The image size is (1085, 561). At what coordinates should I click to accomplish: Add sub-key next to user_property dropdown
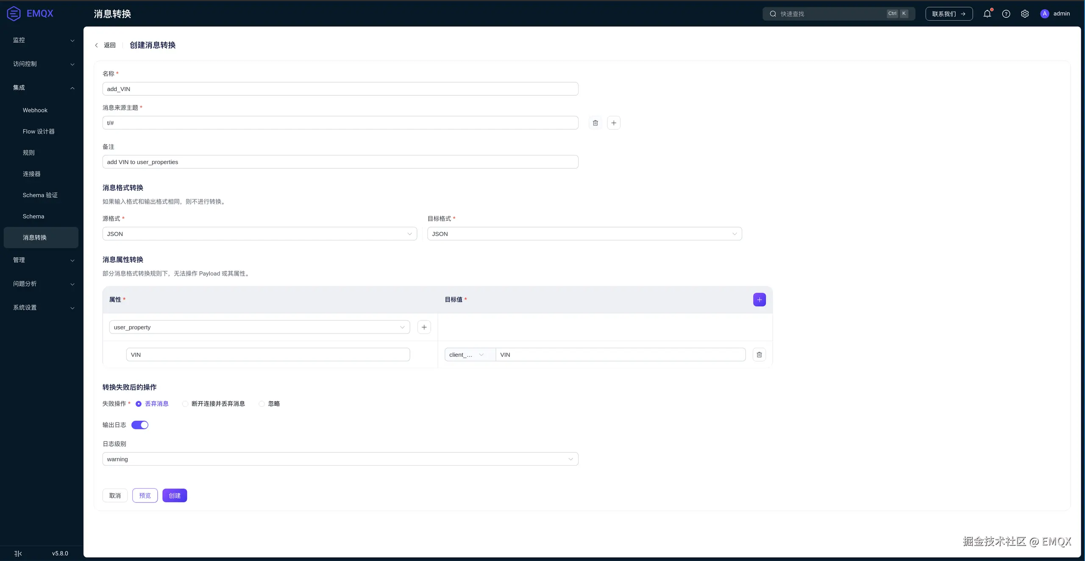(x=424, y=327)
